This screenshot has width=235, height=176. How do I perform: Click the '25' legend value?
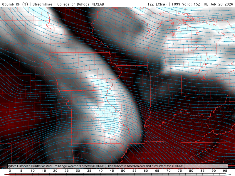click(x=67, y=171)
